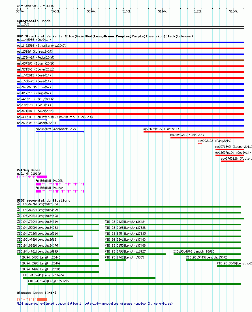Select the FAM86A|NM_201598 gene model
Viewport: 252px width, 312px height.
pyautogui.click(x=60, y=184)
